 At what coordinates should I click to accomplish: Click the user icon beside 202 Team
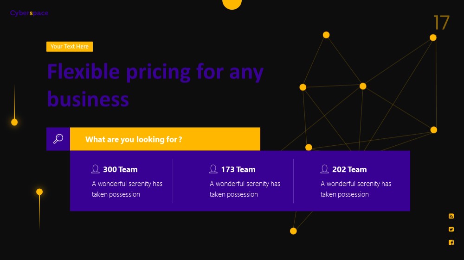(324, 169)
